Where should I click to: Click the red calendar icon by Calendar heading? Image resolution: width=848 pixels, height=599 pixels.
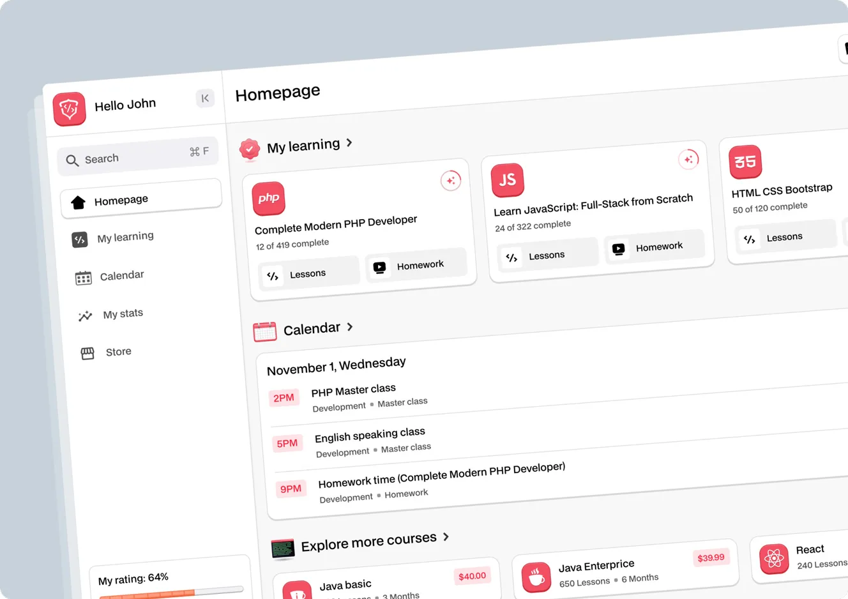pos(265,331)
